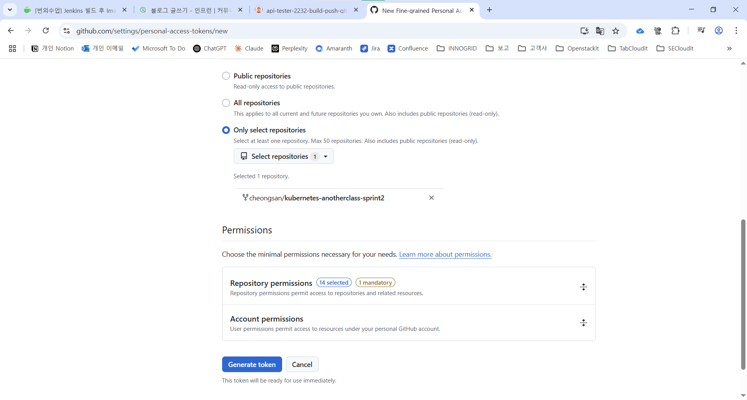Open the Extensions puzzle icon
The image size is (747, 400).
click(676, 31)
